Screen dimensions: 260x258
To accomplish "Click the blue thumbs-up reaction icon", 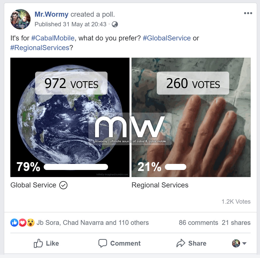I will 14,223.
